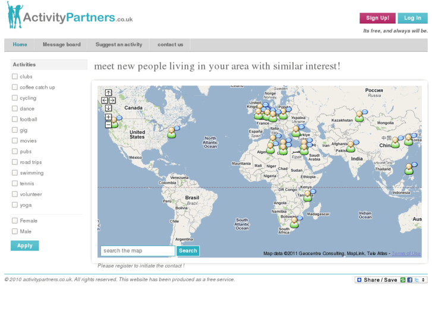Screen dimensions: 432x324
Task: Click the user marker near Korea
Action: pos(408,140)
